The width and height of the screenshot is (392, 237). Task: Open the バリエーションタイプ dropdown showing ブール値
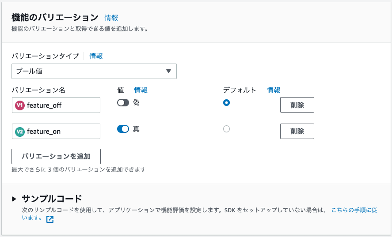tap(94, 71)
